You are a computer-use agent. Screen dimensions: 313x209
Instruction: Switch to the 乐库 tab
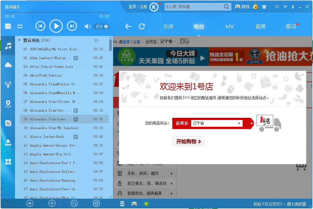pyautogui.click(x=168, y=27)
